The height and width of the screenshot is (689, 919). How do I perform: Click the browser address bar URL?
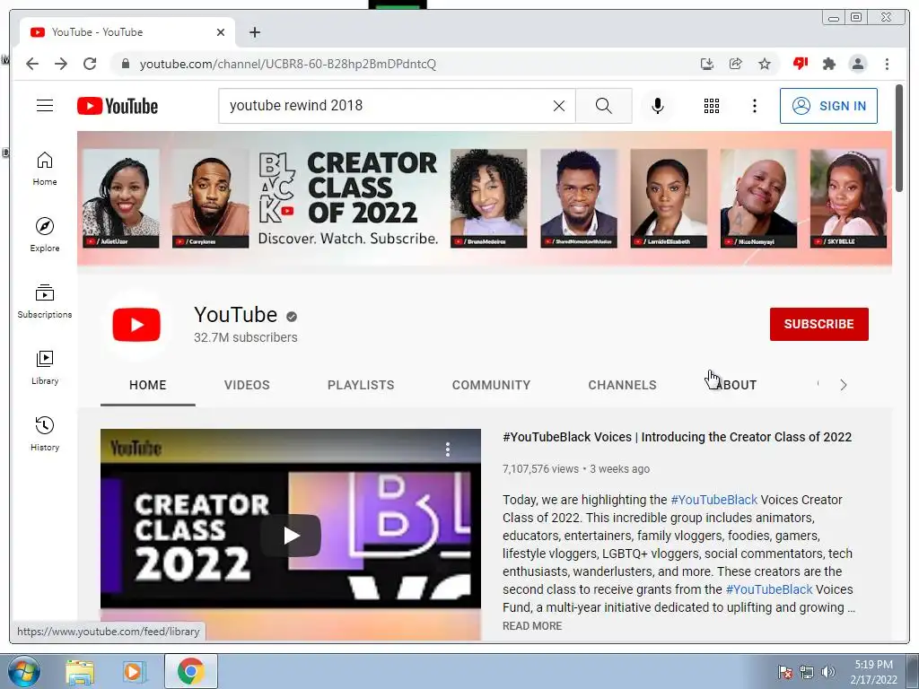pyautogui.click(x=288, y=64)
